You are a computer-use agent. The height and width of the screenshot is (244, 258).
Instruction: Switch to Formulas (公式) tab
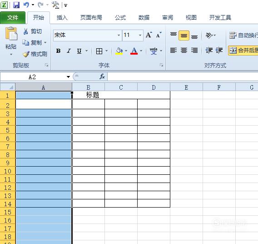pyautogui.click(x=120, y=17)
